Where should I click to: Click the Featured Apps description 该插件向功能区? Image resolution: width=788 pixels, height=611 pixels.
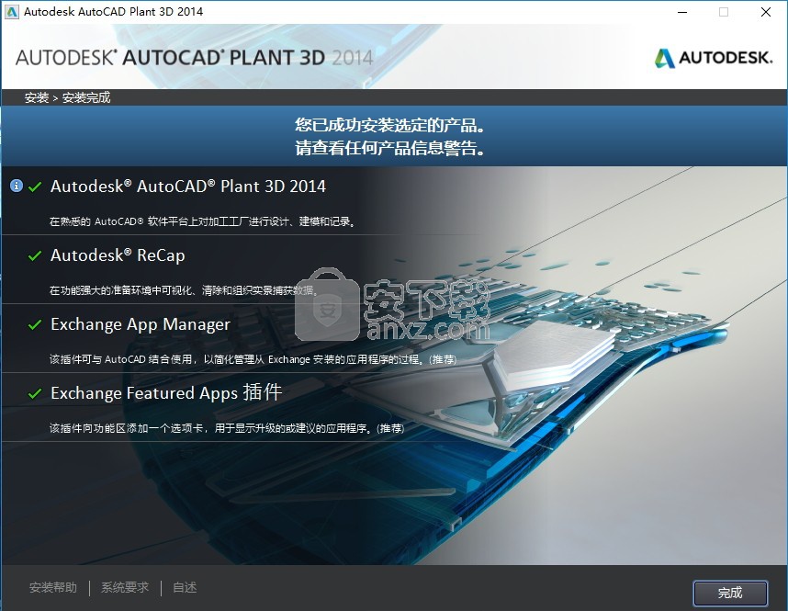click(227, 428)
